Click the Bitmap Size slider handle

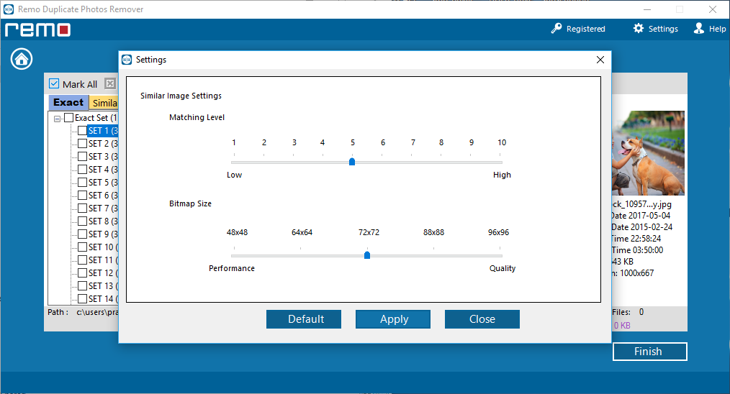367,255
